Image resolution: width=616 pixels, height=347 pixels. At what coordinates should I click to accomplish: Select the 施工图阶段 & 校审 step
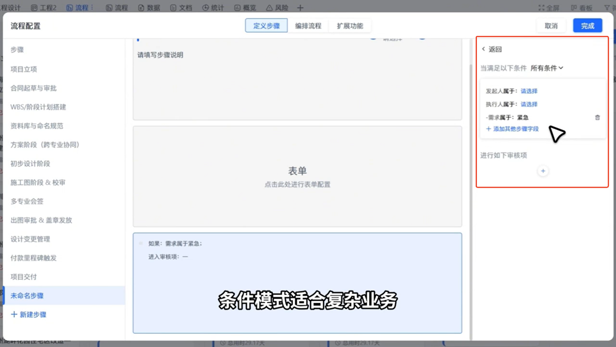64,183
